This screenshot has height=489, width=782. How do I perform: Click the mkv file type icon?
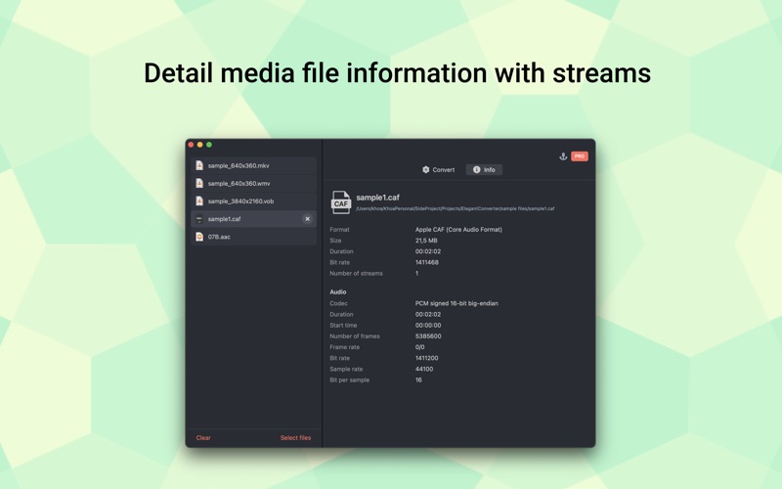click(199, 165)
